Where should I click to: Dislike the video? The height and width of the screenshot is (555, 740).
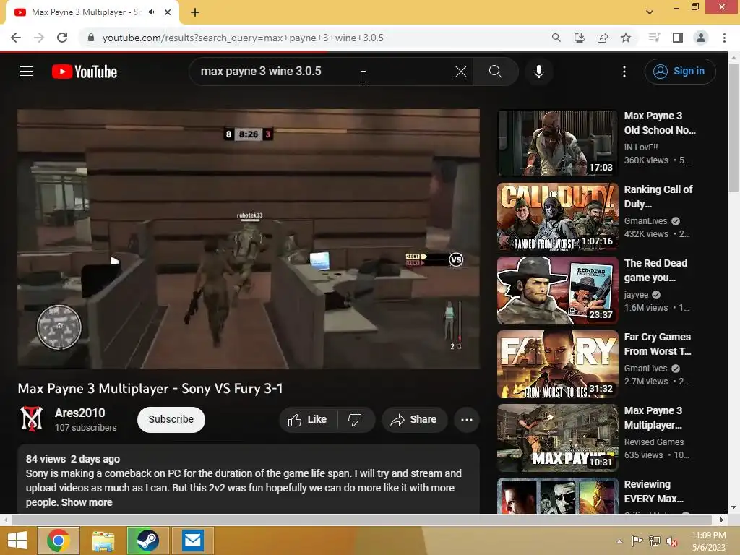tap(355, 419)
